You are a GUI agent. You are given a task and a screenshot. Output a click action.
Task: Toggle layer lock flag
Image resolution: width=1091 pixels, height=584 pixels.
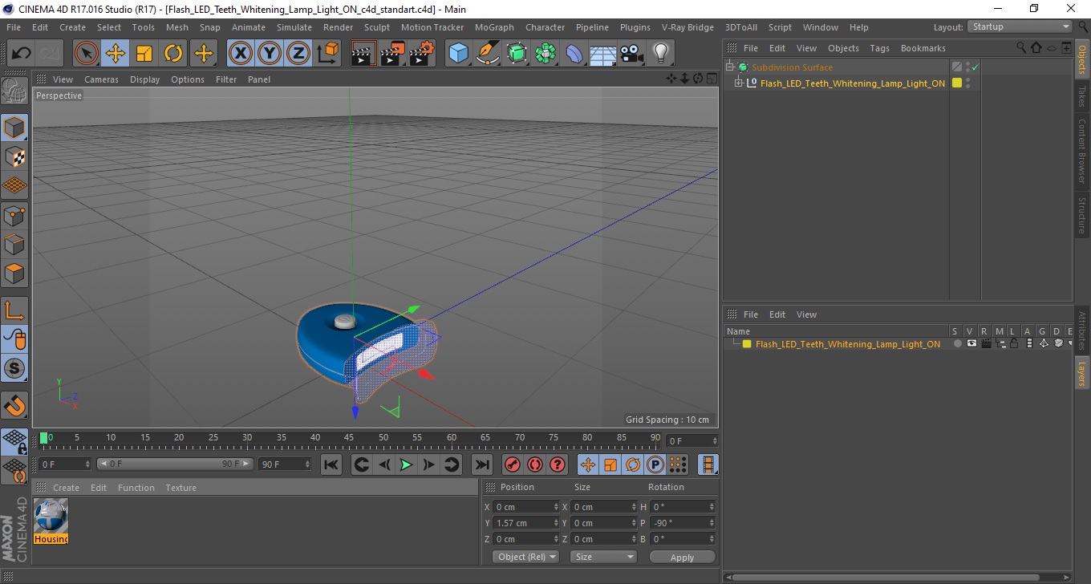(1014, 343)
